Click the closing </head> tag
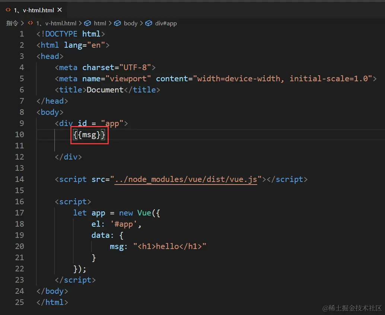The height and width of the screenshot is (315, 385). [52, 101]
